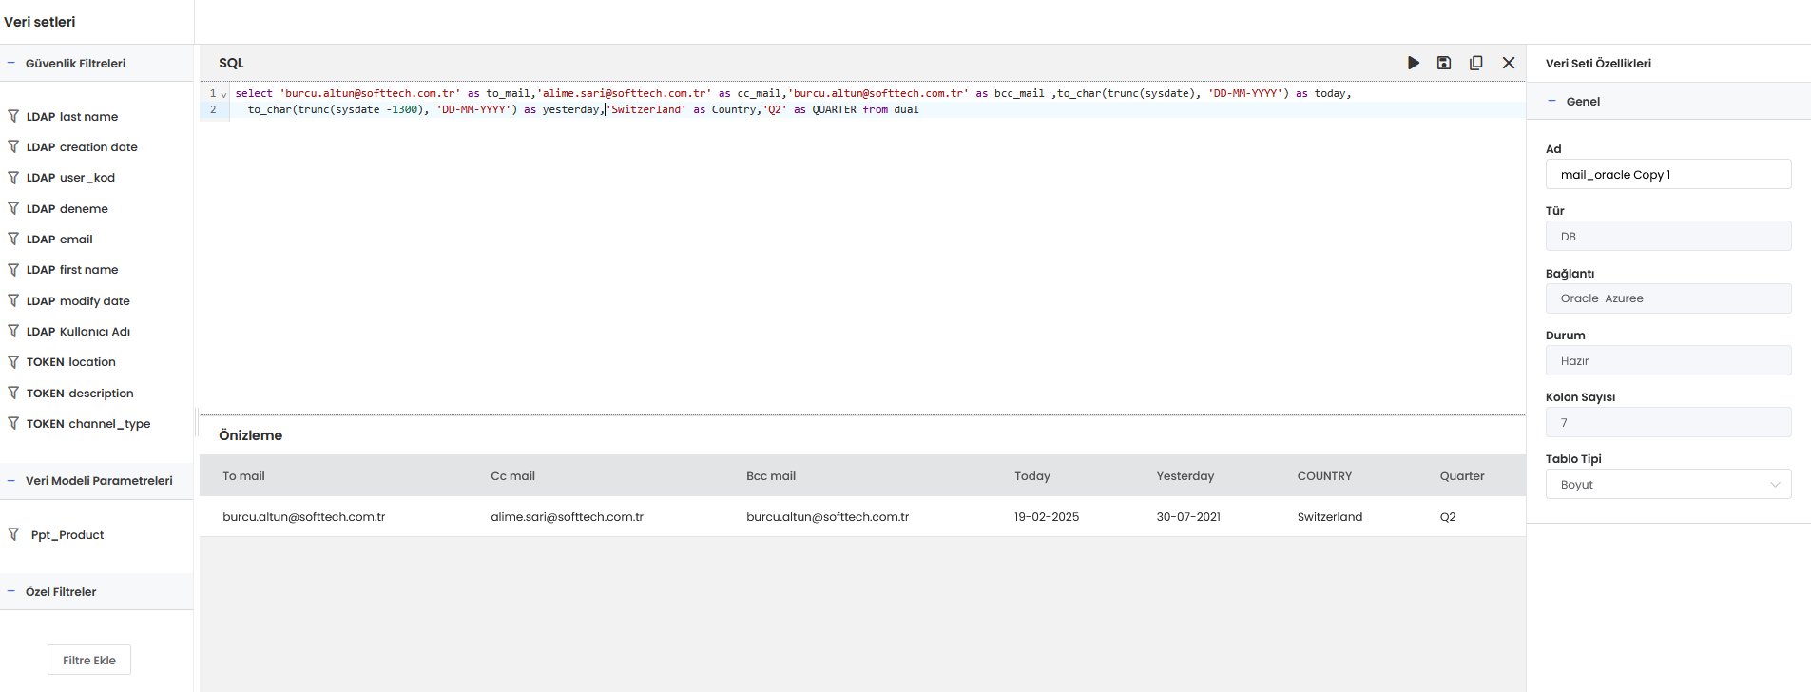
Task: Click the Today column header
Action: pos(1031,476)
